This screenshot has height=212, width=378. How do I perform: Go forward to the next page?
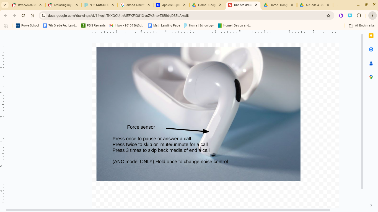pos(14,16)
